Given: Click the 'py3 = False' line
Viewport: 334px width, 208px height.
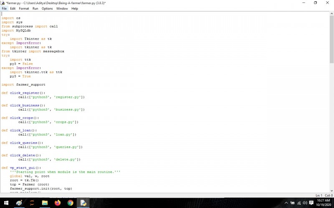Looking at the screenshot, I should click(21, 64).
